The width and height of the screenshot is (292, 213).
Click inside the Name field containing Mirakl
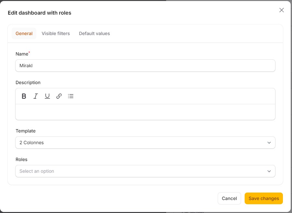145,66
